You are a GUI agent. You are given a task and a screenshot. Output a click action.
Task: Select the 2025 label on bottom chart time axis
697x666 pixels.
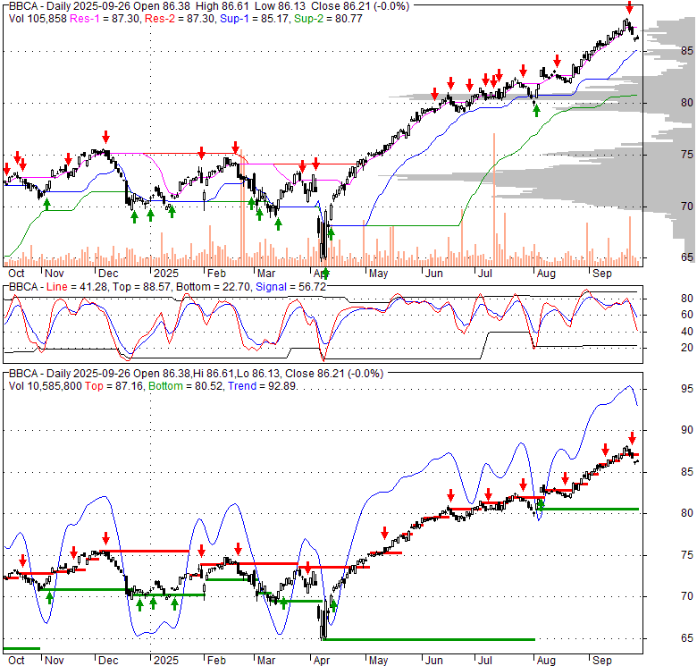166,661
